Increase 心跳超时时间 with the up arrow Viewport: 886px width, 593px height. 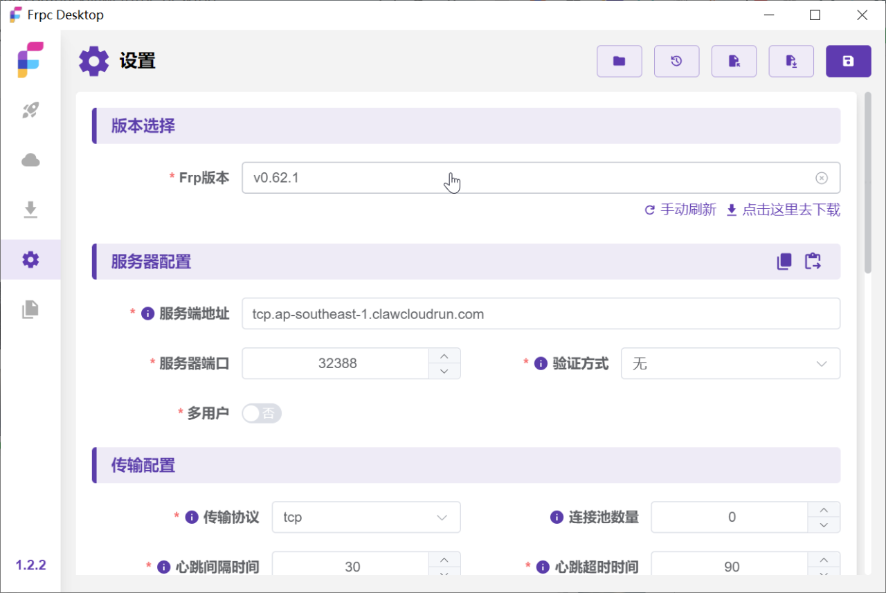(x=824, y=559)
